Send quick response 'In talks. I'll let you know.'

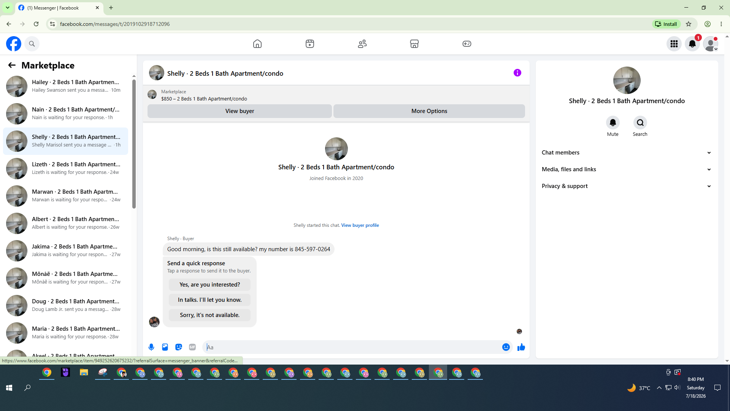210,300
